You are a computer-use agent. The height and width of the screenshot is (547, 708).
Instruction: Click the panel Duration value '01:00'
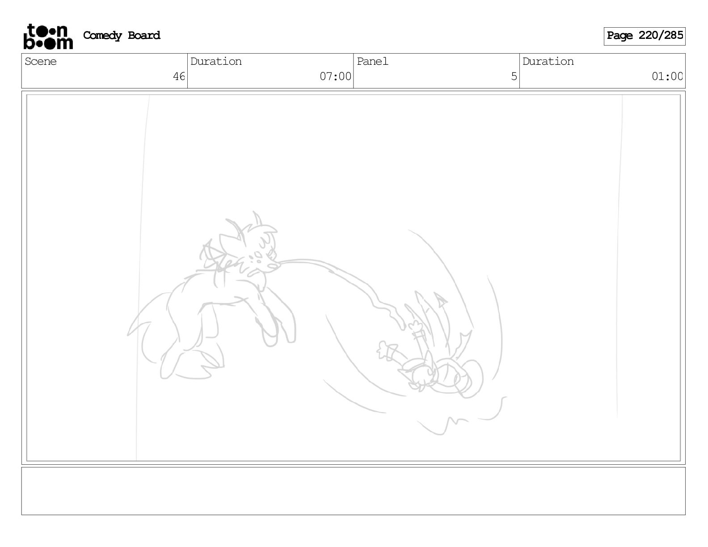(667, 76)
